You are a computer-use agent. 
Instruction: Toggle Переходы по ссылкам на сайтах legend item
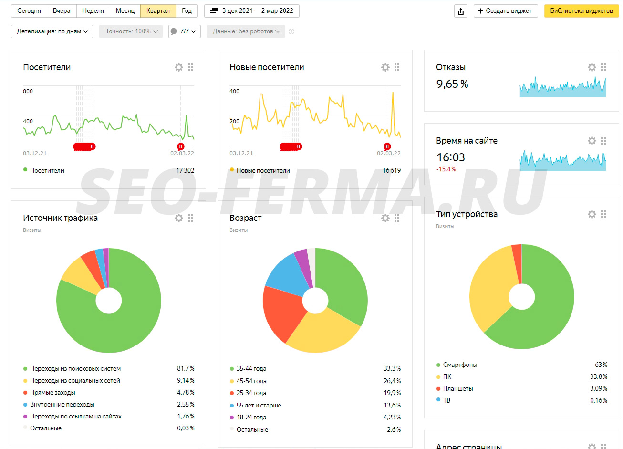point(72,417)
